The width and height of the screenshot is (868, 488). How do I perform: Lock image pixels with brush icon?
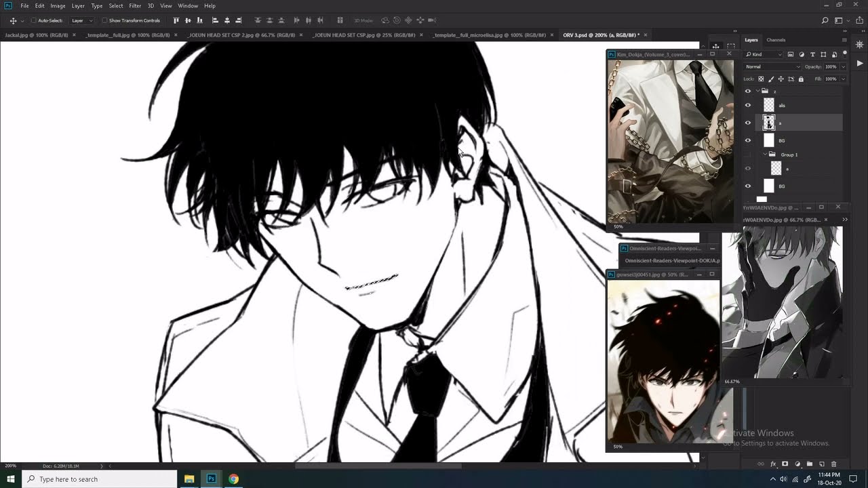(771, 79)
